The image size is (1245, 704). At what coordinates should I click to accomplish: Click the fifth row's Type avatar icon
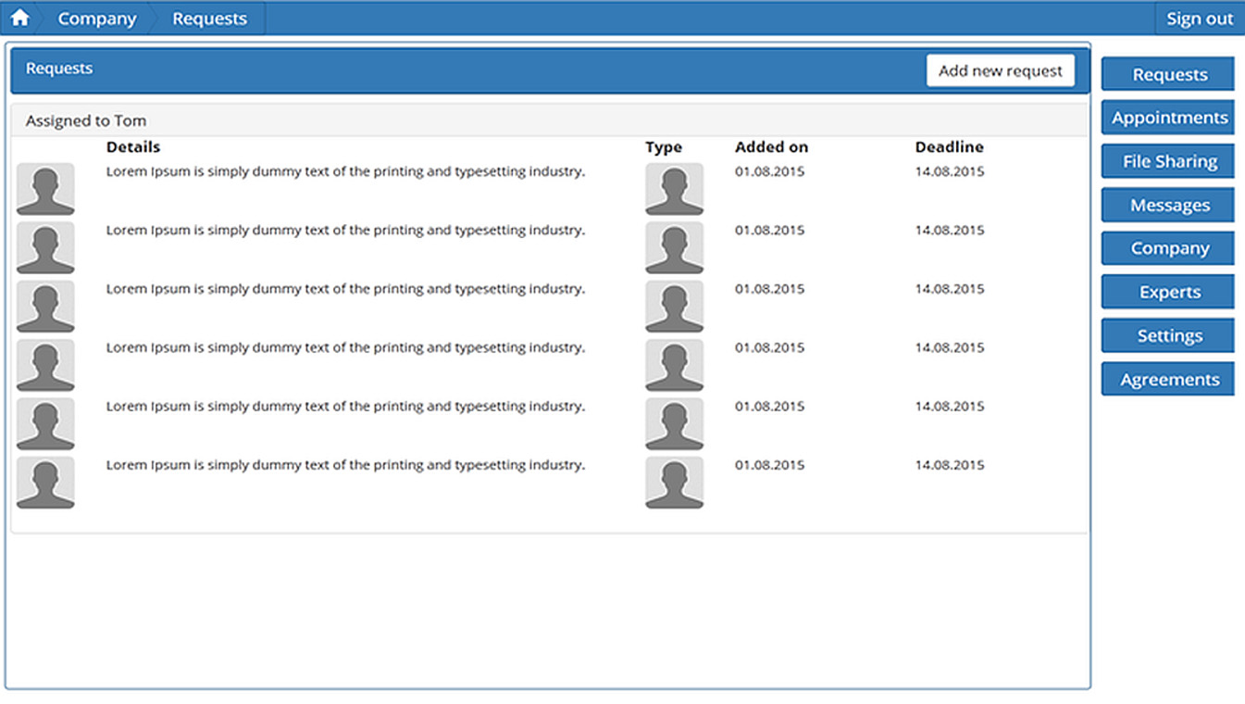point(674,423)
